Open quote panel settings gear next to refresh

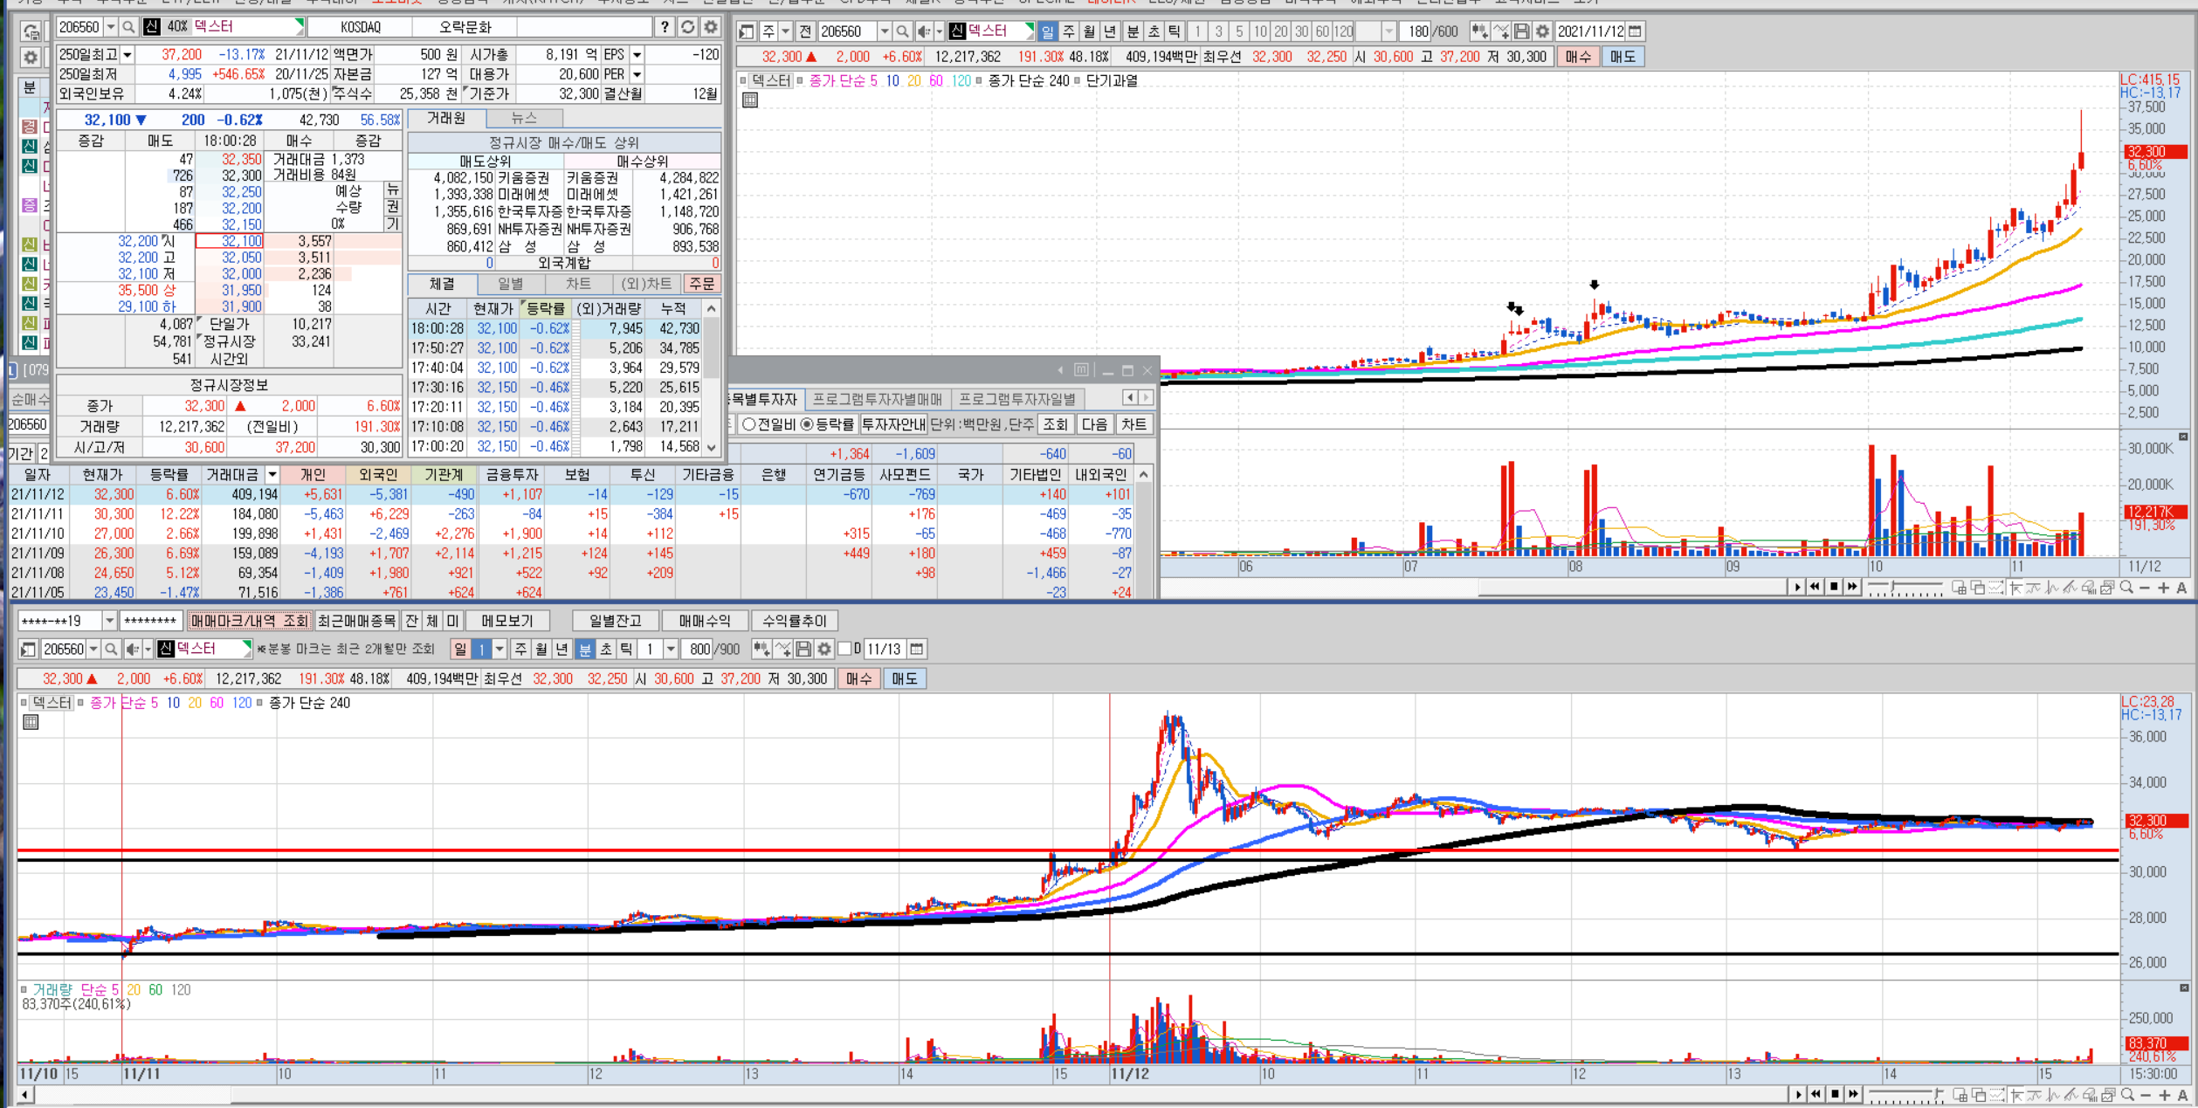pos(711,27)
